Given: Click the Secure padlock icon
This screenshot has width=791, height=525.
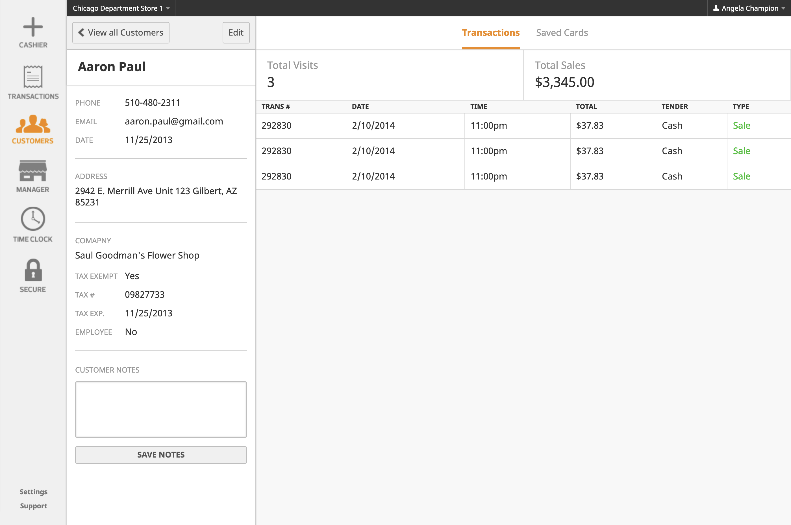Looking at the screenshot, I should pyautogui.click(x=33, y=270).
